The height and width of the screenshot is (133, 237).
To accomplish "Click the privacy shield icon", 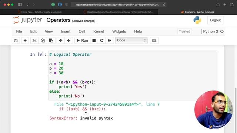I will coord(67,5).
